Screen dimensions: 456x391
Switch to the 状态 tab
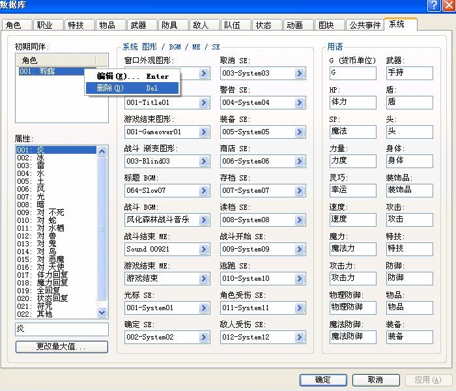point(267,25)
